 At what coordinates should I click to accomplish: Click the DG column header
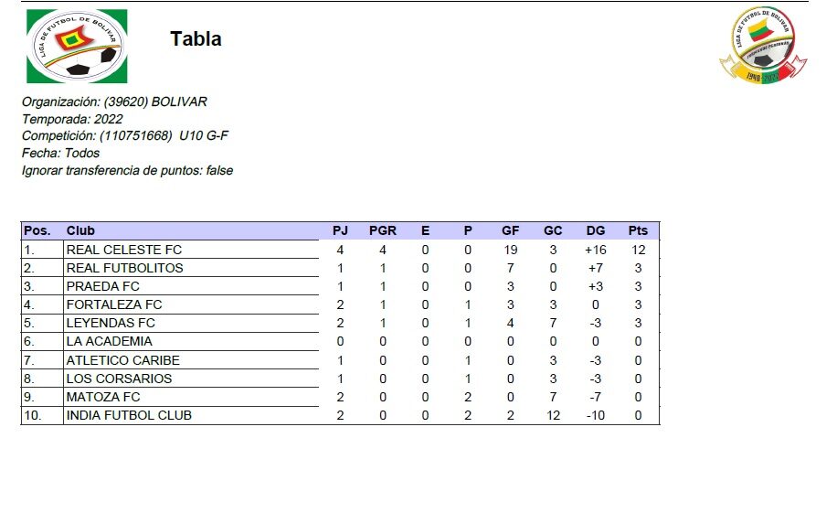tap(596, 230)
